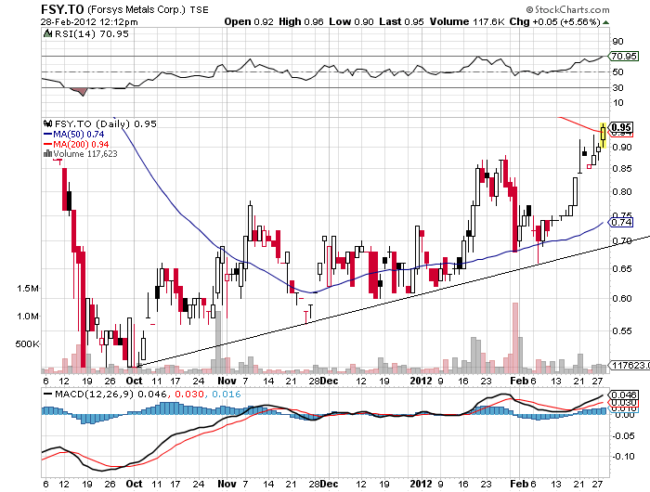Click the highlighted yellow latest candlestick
Image resolution: width=650 pixels, height=492 pixels.
pyautogui.click(x=604, y=136)
